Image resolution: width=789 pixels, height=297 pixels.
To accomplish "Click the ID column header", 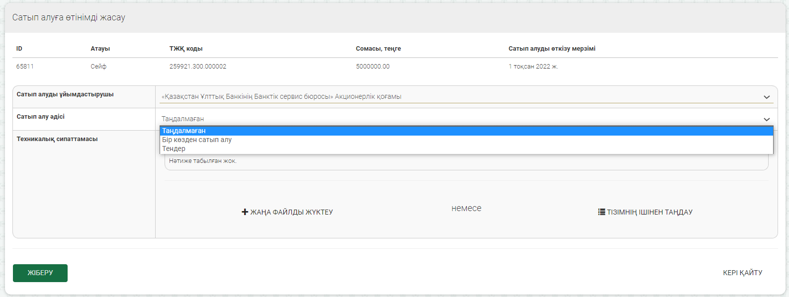I will click(x=19, y=49).
